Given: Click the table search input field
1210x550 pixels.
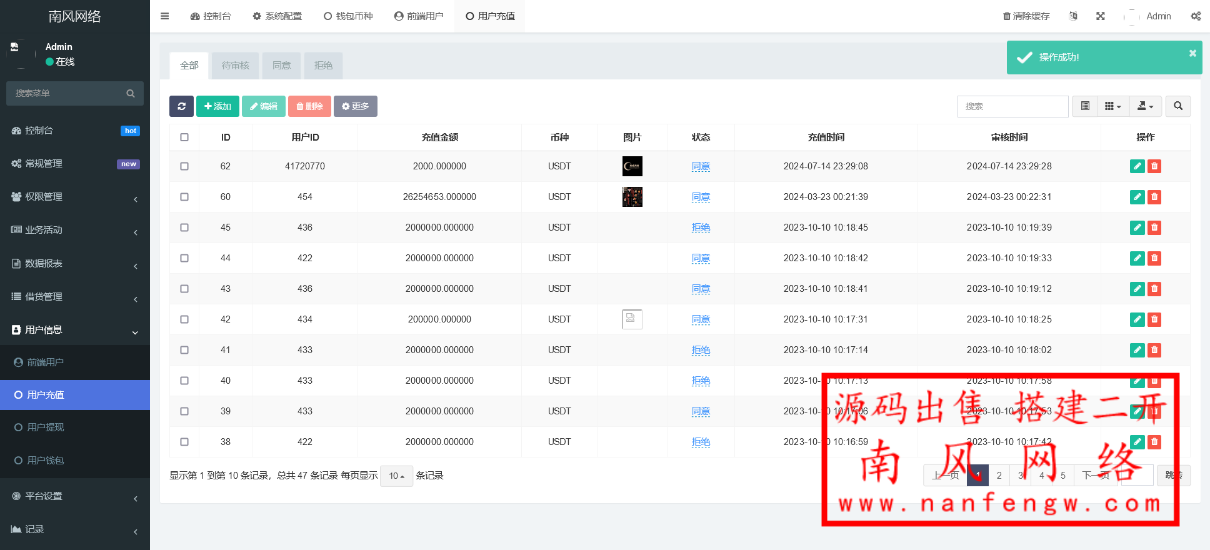Looking at the screenshot, I should click(1012, 106).
